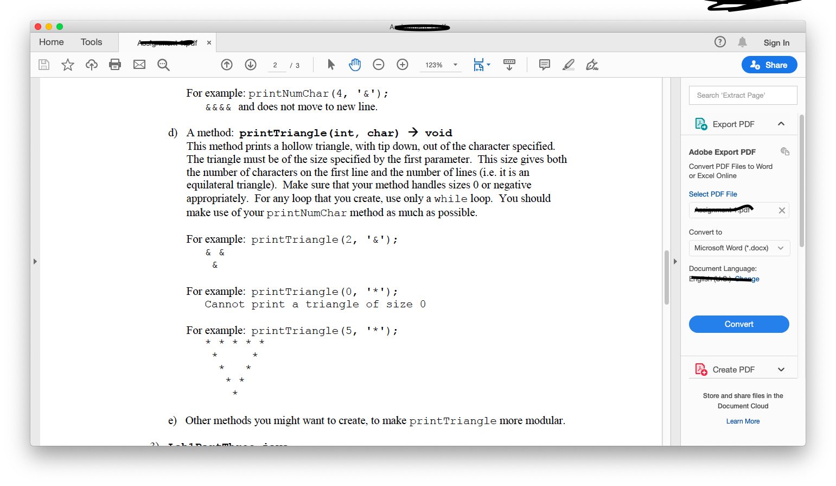The width and height of the screenshot is (836, 486).
Task: Select the open document tab
Action: coord(168,42)
